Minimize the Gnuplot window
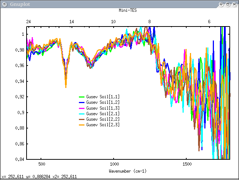239x180 pixels. coord(221,4)
